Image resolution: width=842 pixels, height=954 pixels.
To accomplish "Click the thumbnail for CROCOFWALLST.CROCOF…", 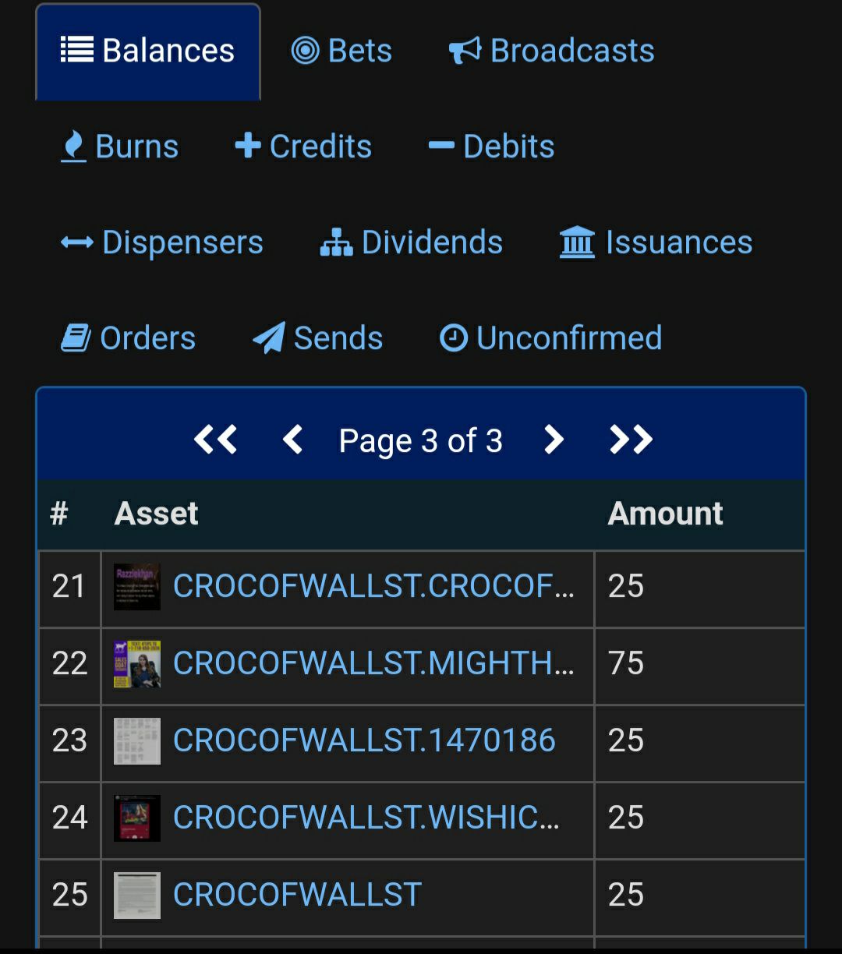I will (137, 586).
